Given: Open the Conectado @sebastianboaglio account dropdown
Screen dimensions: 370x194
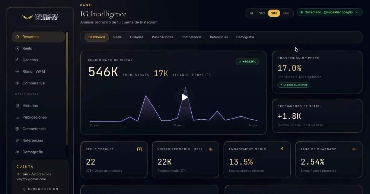Looking at the screenshot, I should (x=330, y=12).
